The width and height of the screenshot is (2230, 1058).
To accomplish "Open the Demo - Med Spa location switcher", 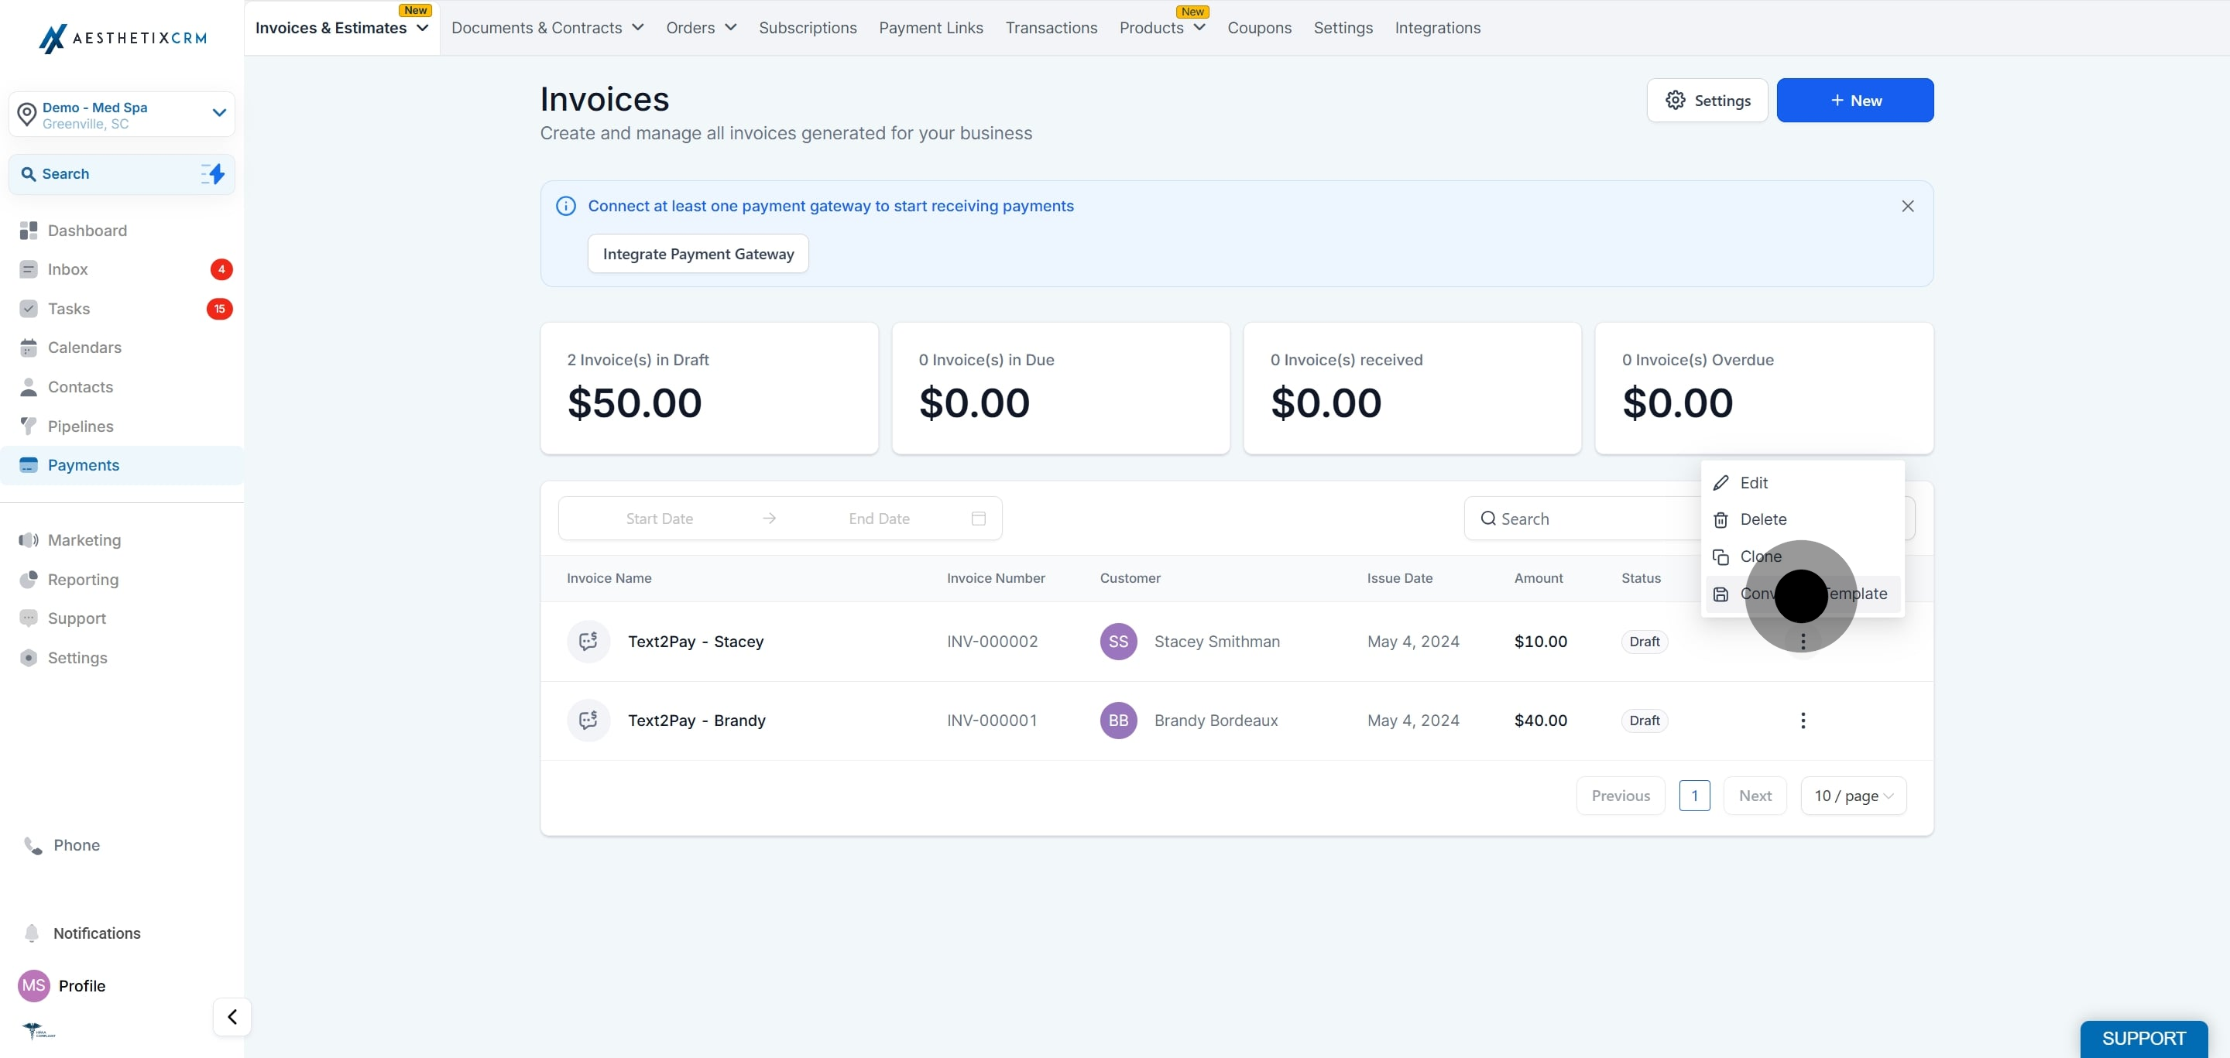I will click(122, 115).
